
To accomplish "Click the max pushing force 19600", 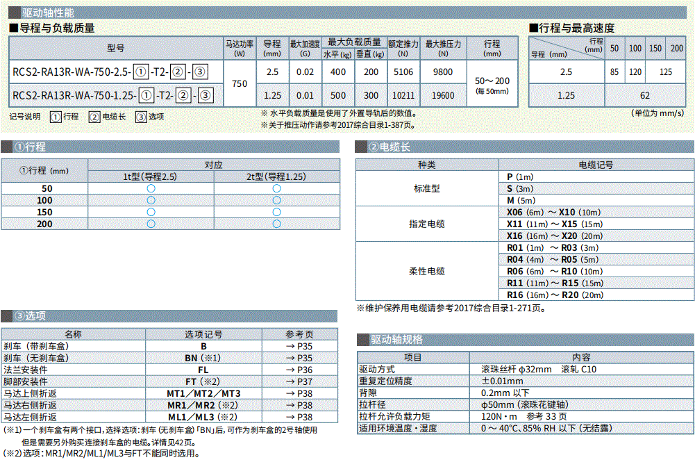I will 443,95.
